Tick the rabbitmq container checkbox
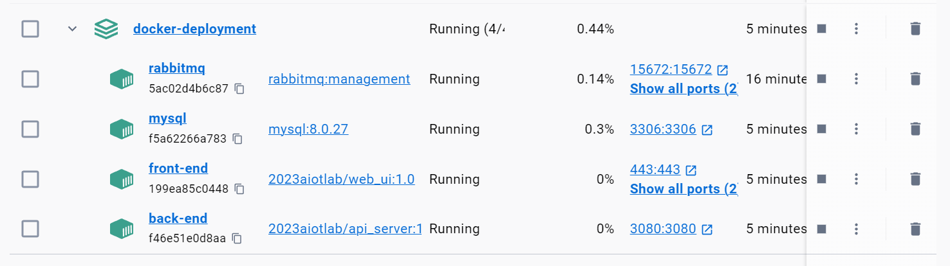 tap(30, 79)
